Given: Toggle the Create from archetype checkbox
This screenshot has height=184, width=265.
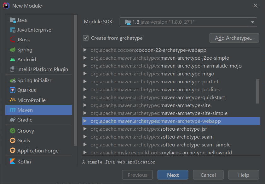Looking at the screenshot, I should pyautogui.click(x=86, y=38).
